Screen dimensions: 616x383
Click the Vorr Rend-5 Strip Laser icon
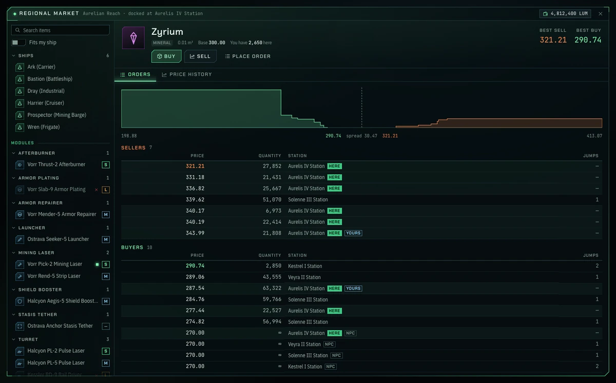(20, 276)
